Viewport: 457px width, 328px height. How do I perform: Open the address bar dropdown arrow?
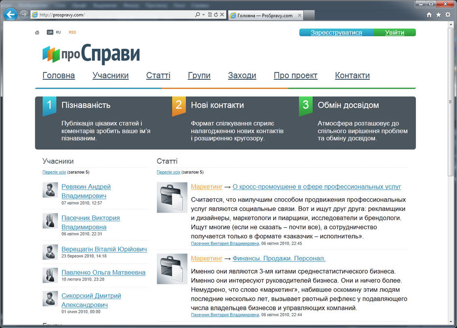[x=203, y=15]
